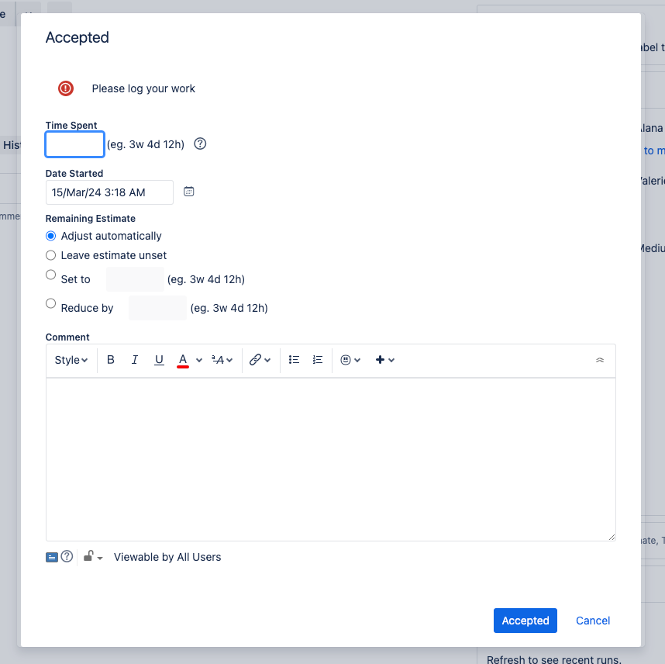This screenshot has width=665, height=664.
Task: Click the Time Spent help question icon
Action: [200, 144]
